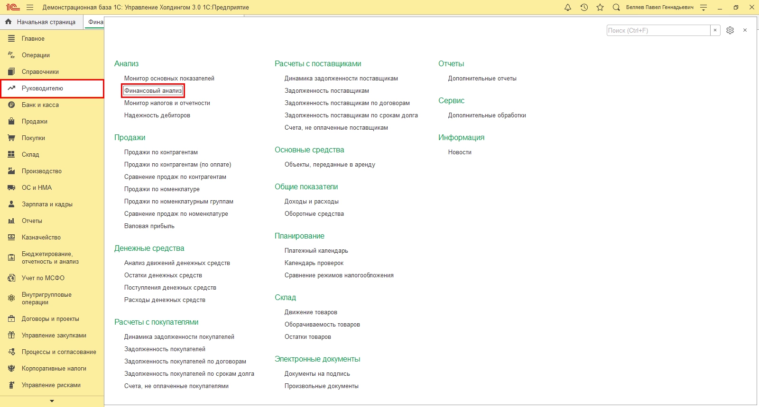Open Бюджетирование, отчетность и анализ section
The image size is (759, 407).
pyautogui.click(x=52, y=257)
